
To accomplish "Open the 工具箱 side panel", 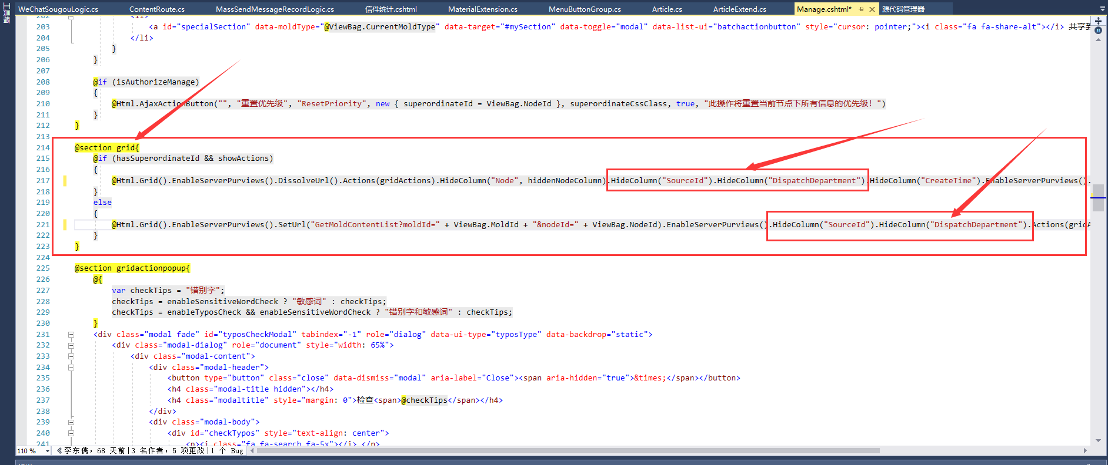I will (7, 13).
